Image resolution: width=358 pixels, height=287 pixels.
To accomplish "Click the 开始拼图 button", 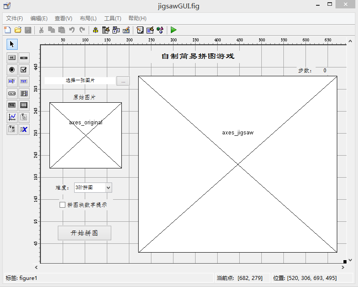I will [84, 233].
